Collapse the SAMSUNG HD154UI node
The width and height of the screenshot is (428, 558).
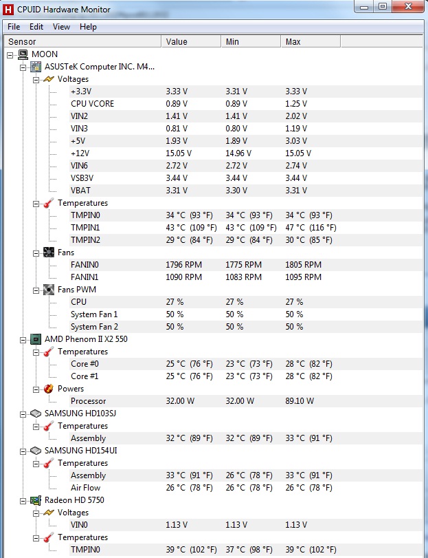23,451
